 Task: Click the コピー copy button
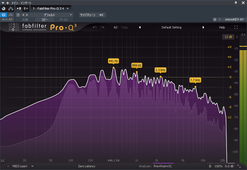point(44,20)
